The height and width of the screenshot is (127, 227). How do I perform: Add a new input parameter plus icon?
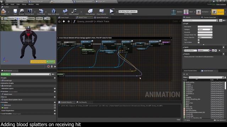pyautogui.click(x=223, y=47)
